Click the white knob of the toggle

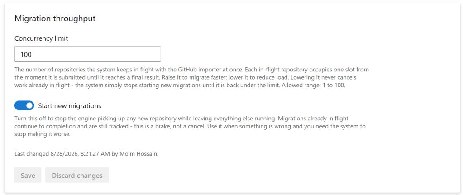click(x=29, y=105)
